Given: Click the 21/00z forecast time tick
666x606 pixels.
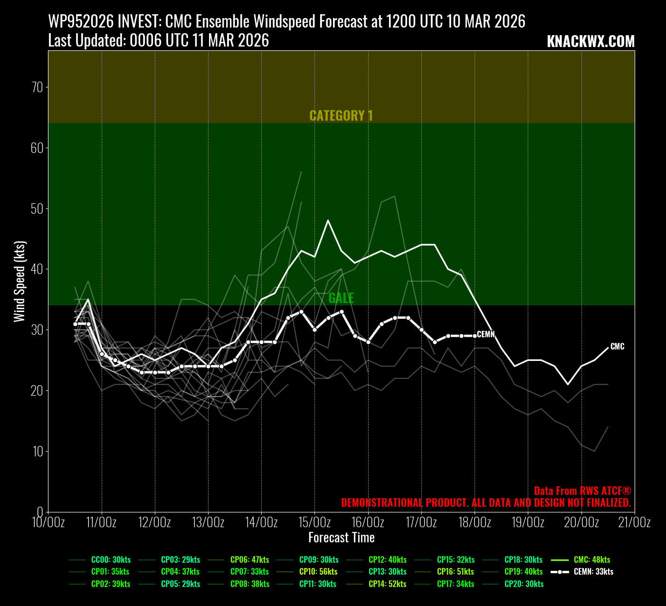Looking at the screenshot, I should [x=635, y=522].
